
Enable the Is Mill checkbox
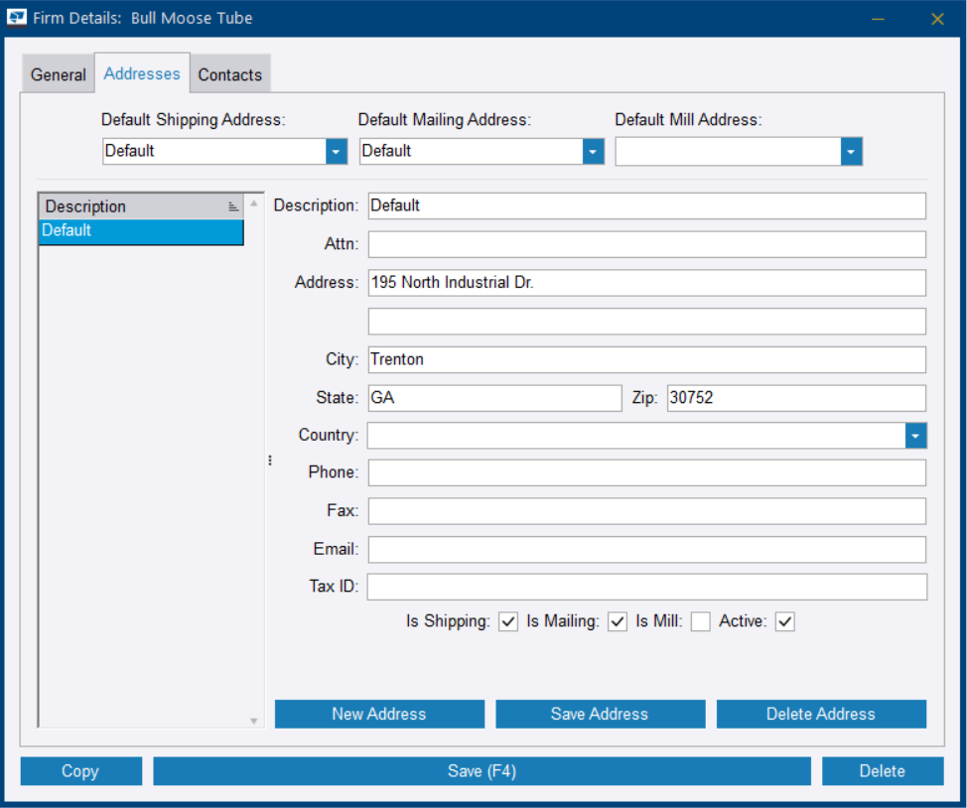[x=701, y=622]
